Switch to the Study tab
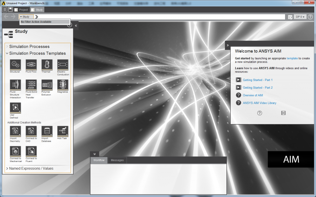 click(x=37, y=10)
